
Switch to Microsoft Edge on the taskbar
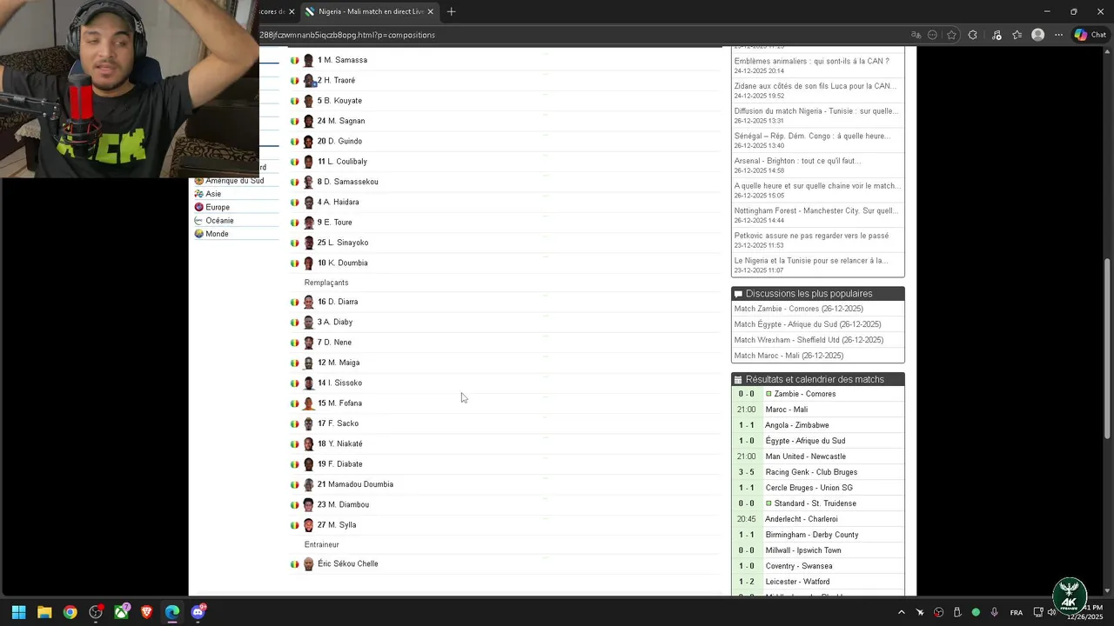point(172,612)
